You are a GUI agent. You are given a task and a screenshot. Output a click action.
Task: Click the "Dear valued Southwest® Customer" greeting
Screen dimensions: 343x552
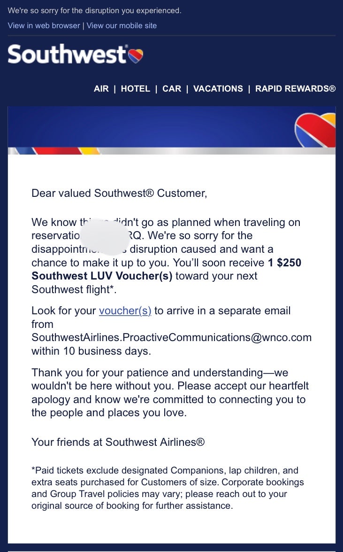click(119, 193)
